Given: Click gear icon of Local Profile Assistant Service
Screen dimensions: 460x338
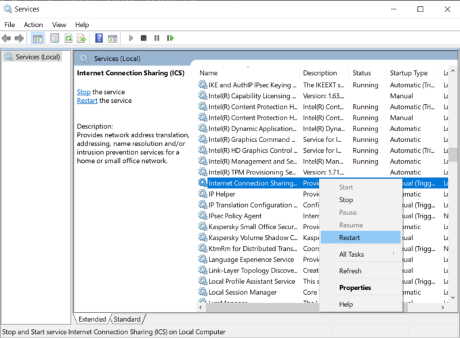Looking at the screenshot, I should [203, 281].
